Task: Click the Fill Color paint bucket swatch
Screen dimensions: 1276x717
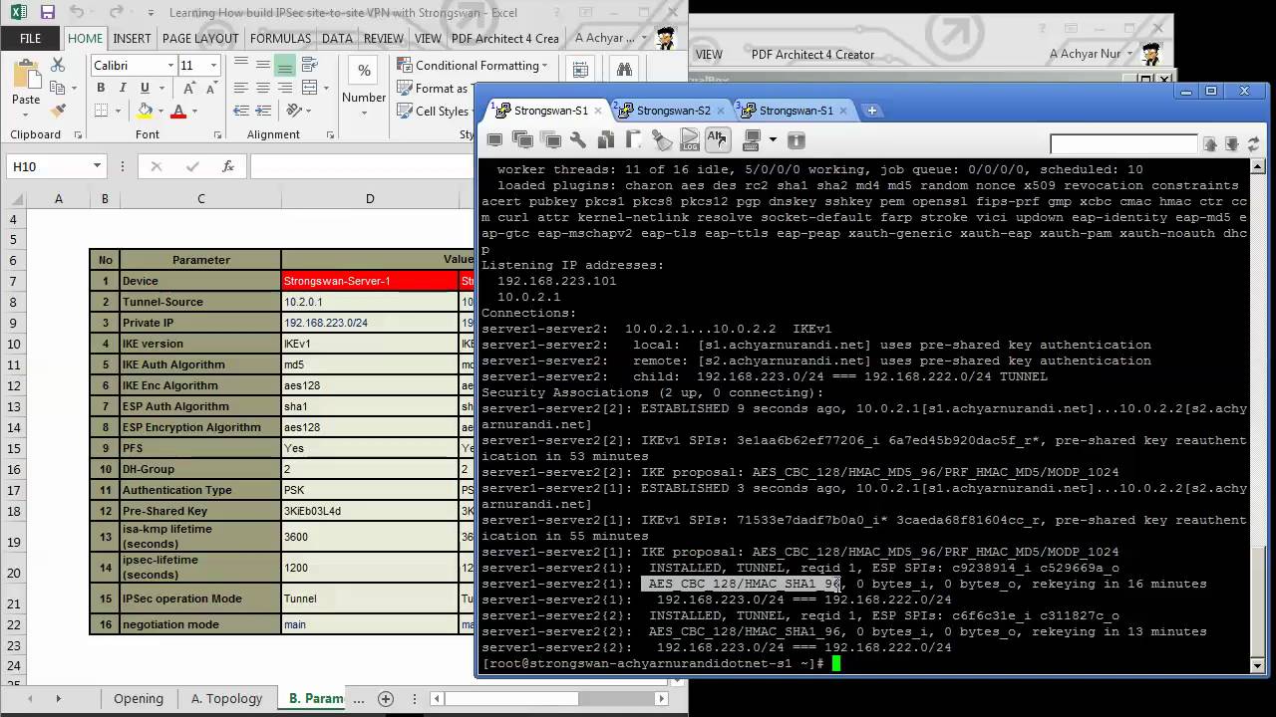Action: click(x=146, y=111)
